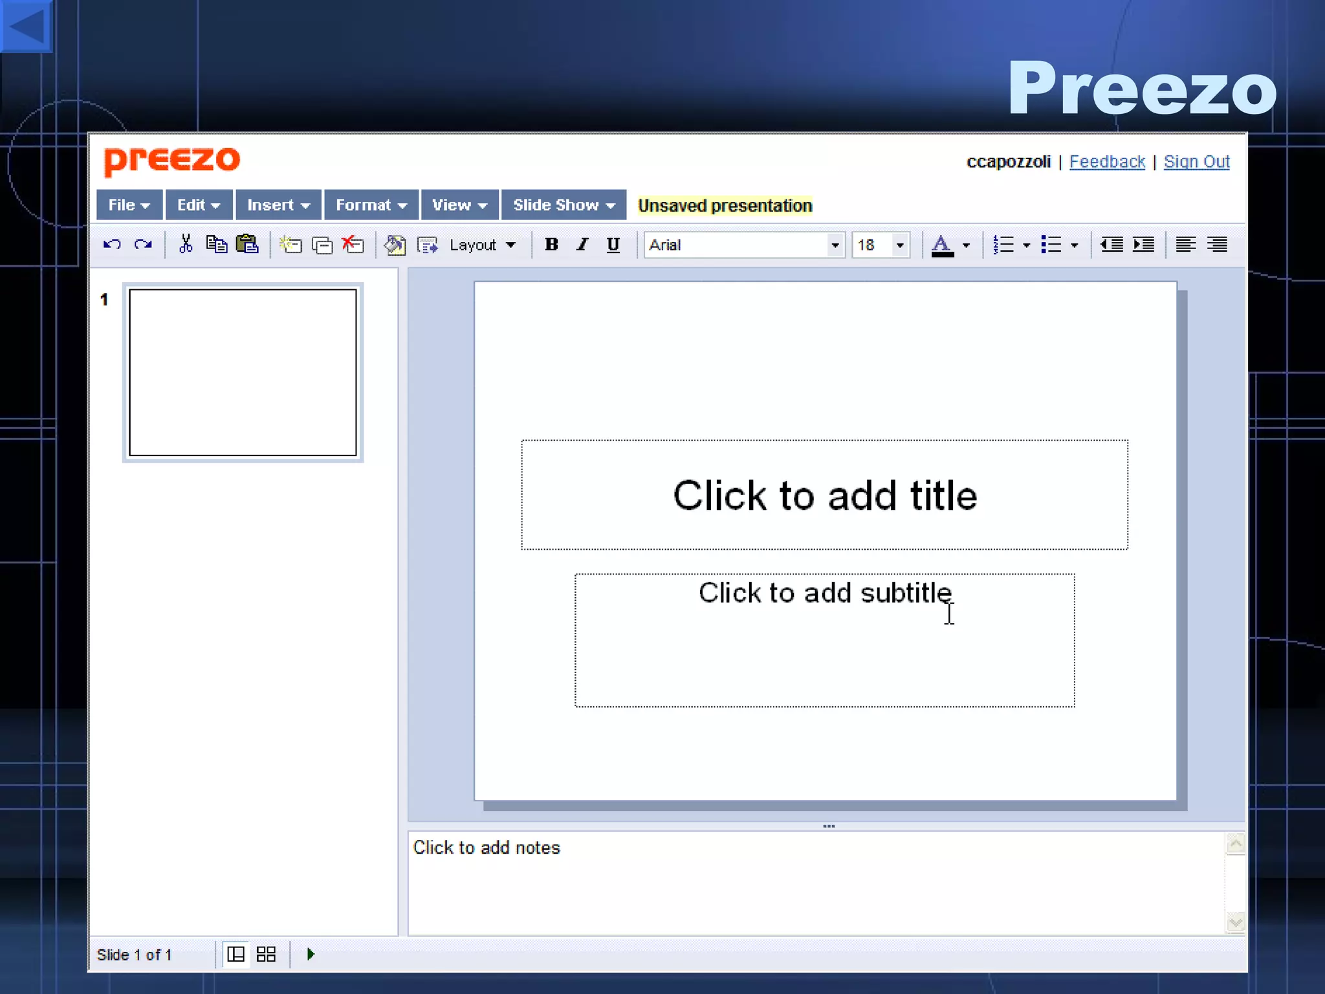Open the Slide Show menu

click(x=564, y=205)
